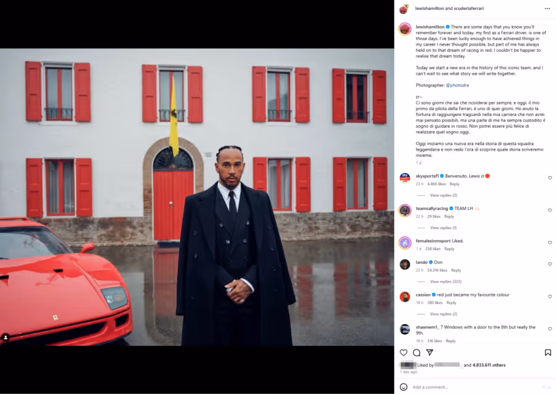Share the post using paper plane icon
This screenshot has width=556, height=394.
[x=429, y=352]
